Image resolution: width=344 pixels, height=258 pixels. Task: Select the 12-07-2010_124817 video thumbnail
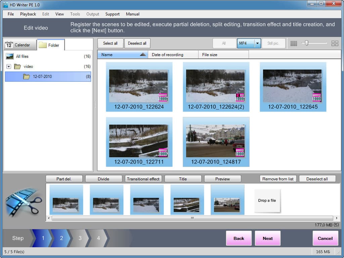point(216,142)
